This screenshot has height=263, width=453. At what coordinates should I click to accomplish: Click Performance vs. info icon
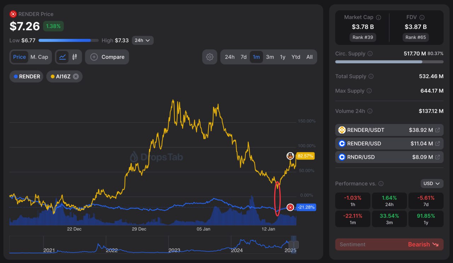[381, 184]
